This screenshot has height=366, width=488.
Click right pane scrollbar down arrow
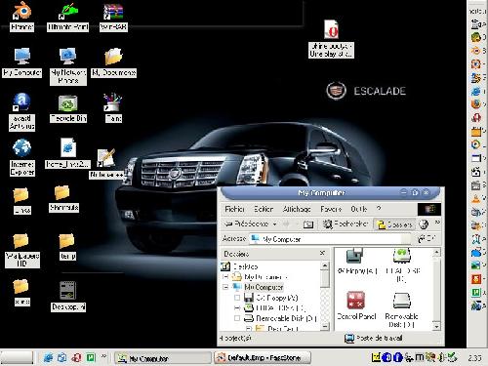coord(436,326)
